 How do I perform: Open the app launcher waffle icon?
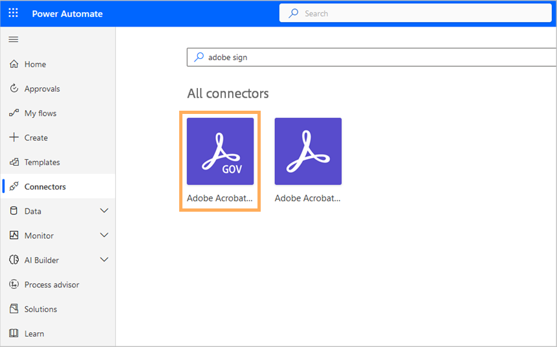coord(13,13)
